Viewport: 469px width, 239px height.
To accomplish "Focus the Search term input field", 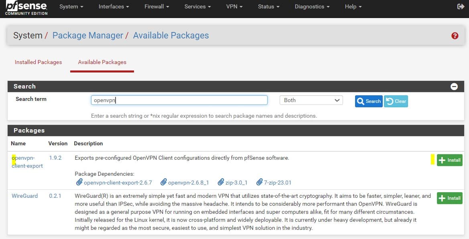I will [x=179, y=100].
